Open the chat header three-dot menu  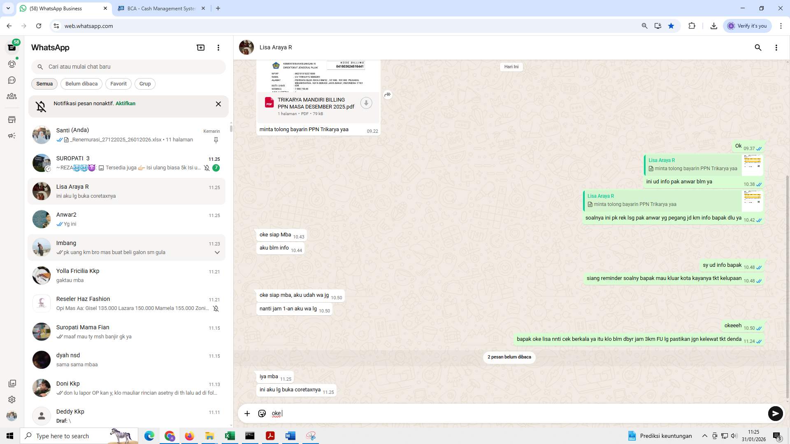(776, 48)
